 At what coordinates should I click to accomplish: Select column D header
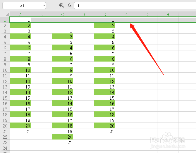(83, 14)
